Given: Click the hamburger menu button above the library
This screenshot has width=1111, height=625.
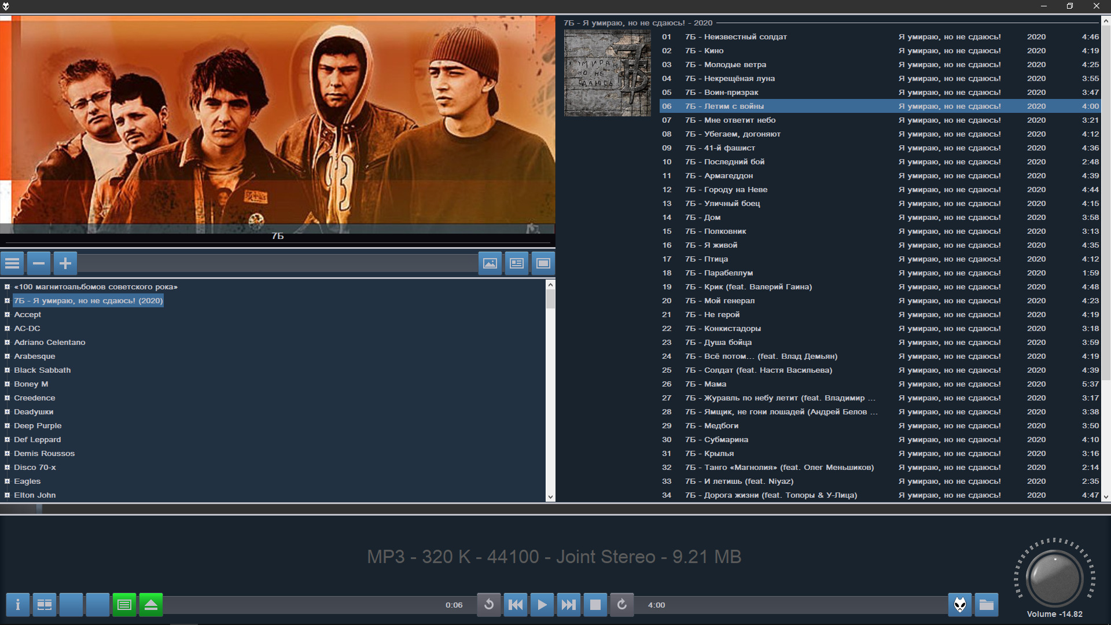Looking at the screenshot, I should click(x=12, y=264).
